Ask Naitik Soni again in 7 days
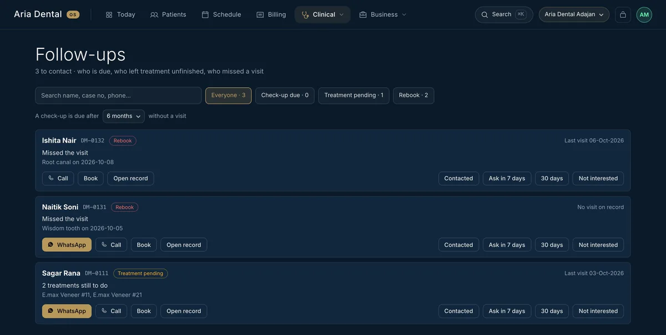This screenshot has height=335, width=666. [x=507, y=245]
